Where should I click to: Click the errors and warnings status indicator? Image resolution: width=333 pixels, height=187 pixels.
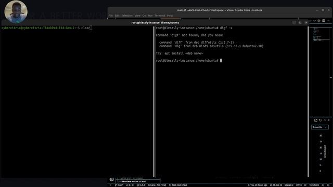click(x=141, y=185)
